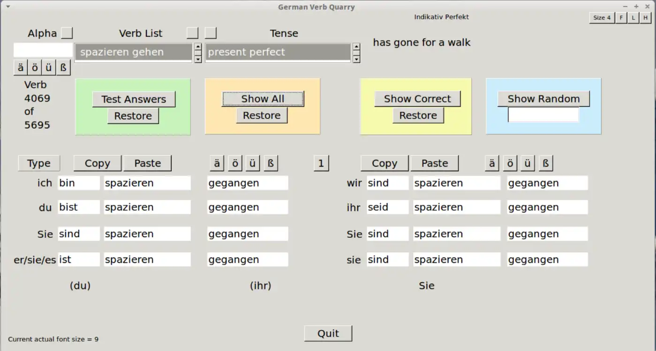Toggle the first box right of Verb List
The image size is (656, 351).
click(192, 33)
